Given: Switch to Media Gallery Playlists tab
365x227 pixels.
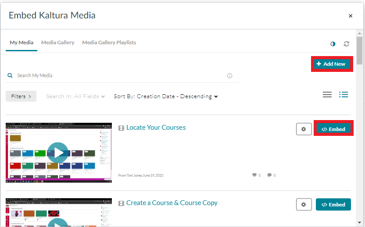Looking at the screenshot, I should [x=109, y=43].
